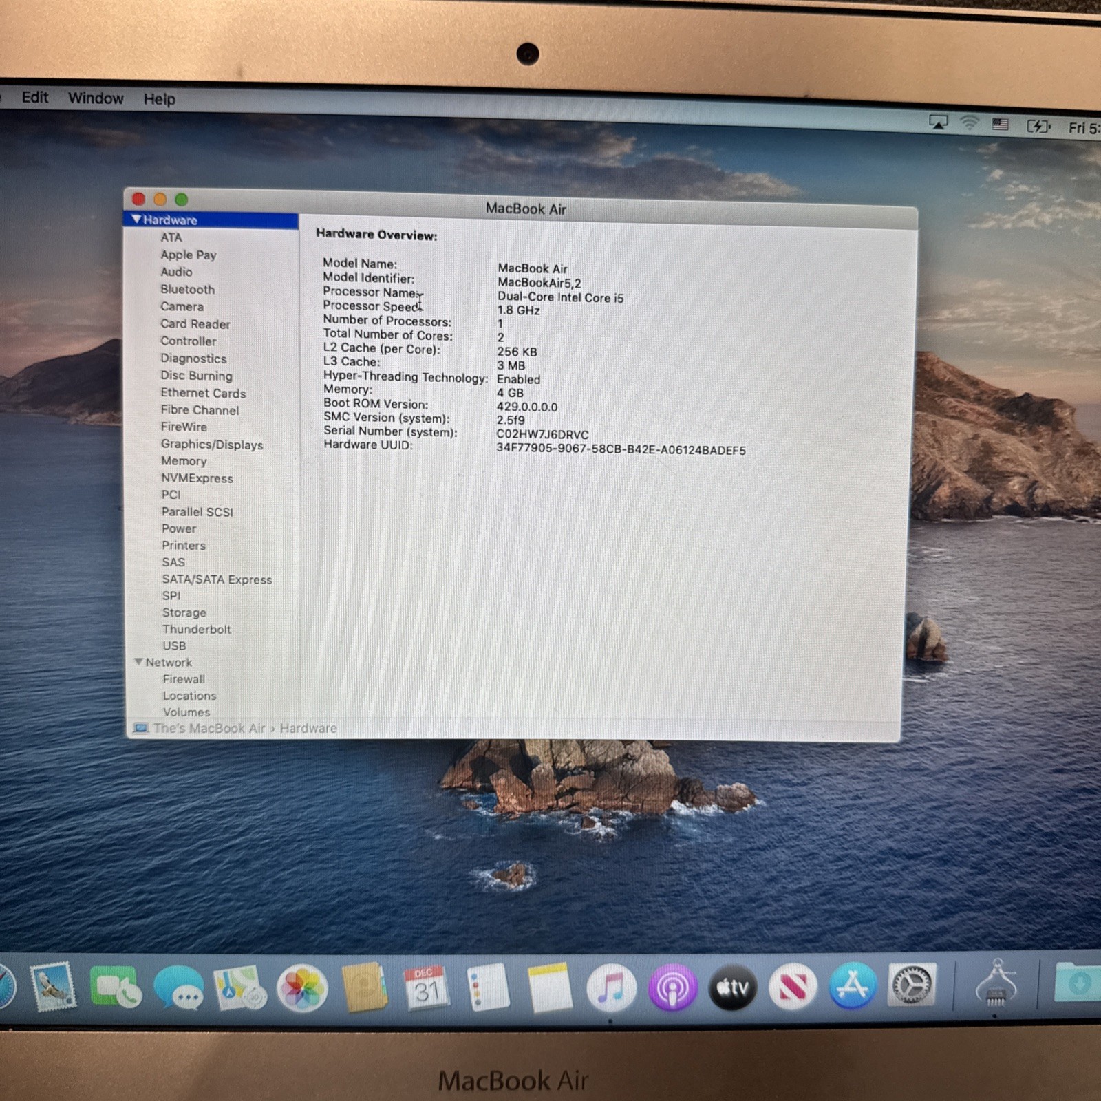This screenshot has height=1101, width=1101.
Task: Open Maps from the Dock
Action: coord(239,988)
